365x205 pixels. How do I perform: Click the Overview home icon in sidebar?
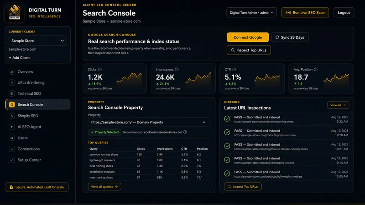click(12, 72)
